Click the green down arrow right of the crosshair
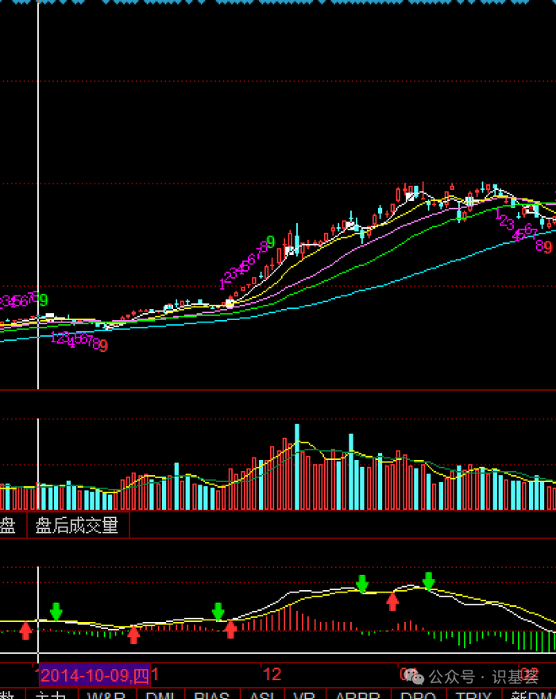This screenshot has width=556, height=699. click(x=56, y=612)
